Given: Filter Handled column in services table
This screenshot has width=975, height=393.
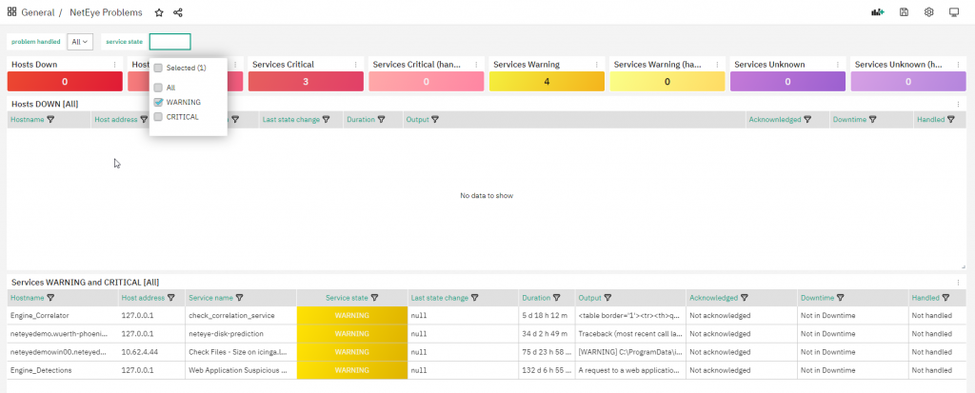Looking at the screenshot, I should pyautogui.click(x=945, y=298).
